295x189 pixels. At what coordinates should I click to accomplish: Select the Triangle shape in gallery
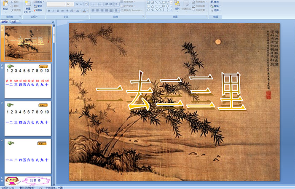click(152, 6)
